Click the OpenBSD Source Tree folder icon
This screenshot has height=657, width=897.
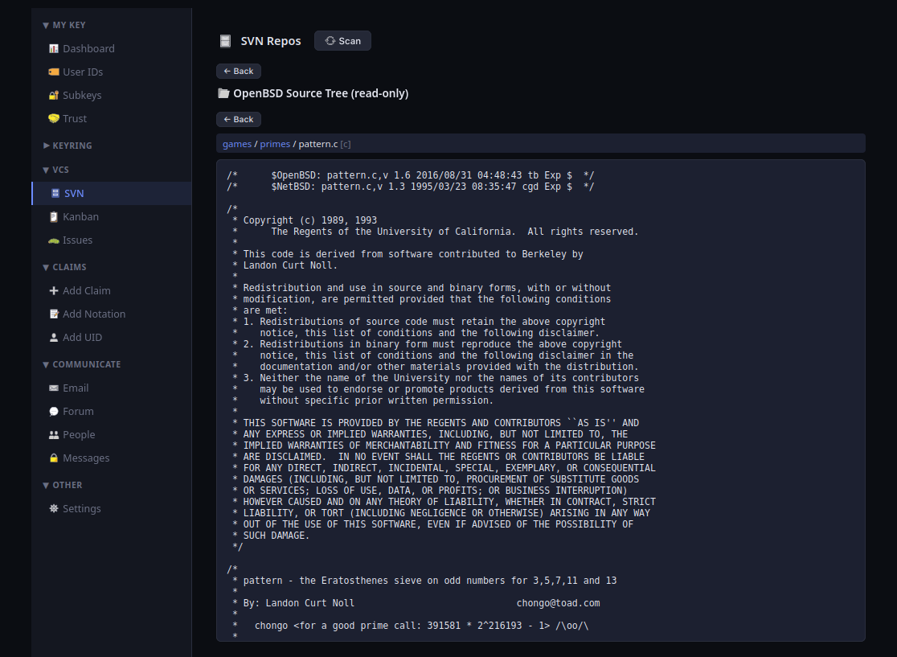click(223, 93)
